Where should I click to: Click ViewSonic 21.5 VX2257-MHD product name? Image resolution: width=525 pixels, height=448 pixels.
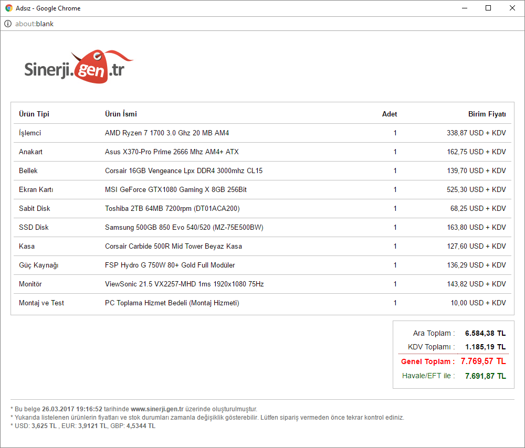click(184, 284)
